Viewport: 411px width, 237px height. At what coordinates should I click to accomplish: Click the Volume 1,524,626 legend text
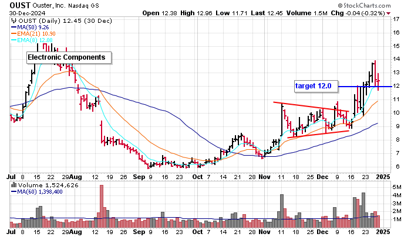coord(48,186)
